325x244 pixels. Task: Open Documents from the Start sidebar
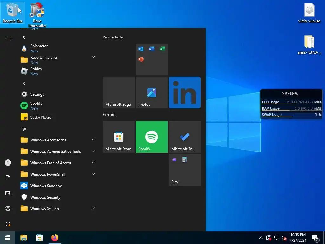pyautogui.click(x=8, y=178)
